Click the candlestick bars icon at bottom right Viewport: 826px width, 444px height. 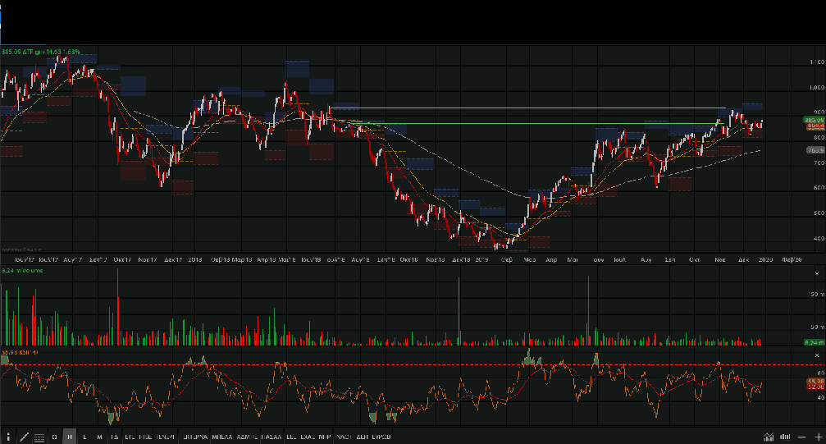pos(785,437)
